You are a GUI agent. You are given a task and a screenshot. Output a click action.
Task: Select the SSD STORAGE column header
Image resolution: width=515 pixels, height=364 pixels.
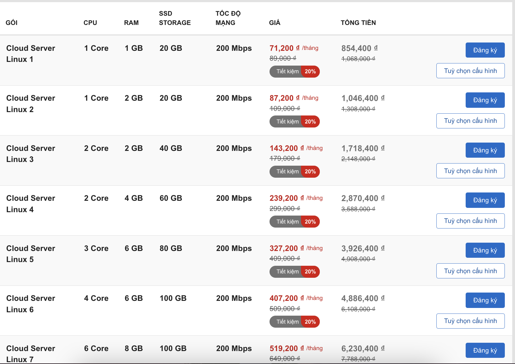[175, 18]
